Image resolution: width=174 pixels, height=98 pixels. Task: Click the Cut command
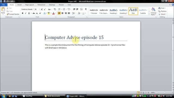coord(9,8)
